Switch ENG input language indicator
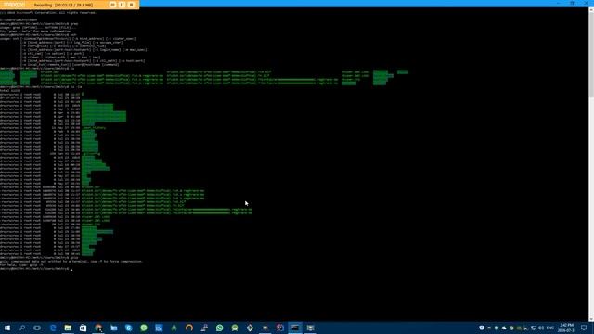Screen dimensions: 594x334 [550, 328]
